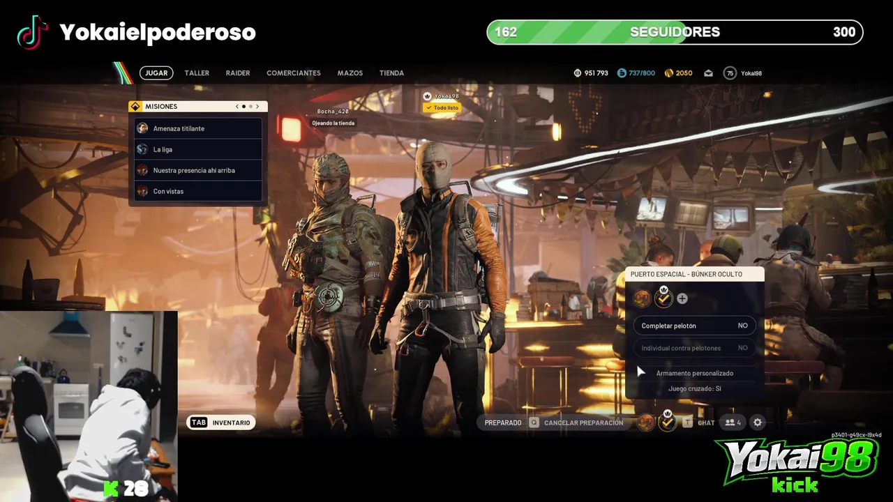This screenshot has width=893, height=502.
Task: Click the checkmark leader avatar in the squad panel
Action: pos(663,298)
